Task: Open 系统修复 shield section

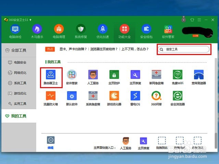Action: [x=81, y=31]
